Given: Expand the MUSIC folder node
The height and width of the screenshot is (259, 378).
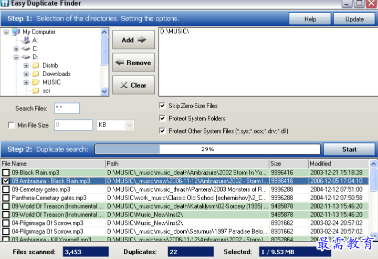Looking at the screenshot, I should click(26, 82).
